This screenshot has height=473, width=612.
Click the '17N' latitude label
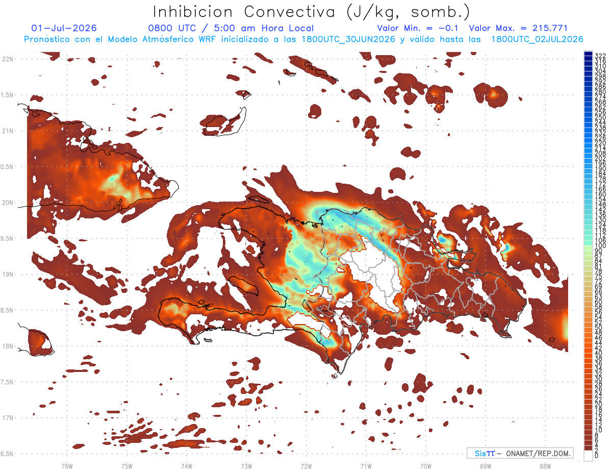point(8,418)
